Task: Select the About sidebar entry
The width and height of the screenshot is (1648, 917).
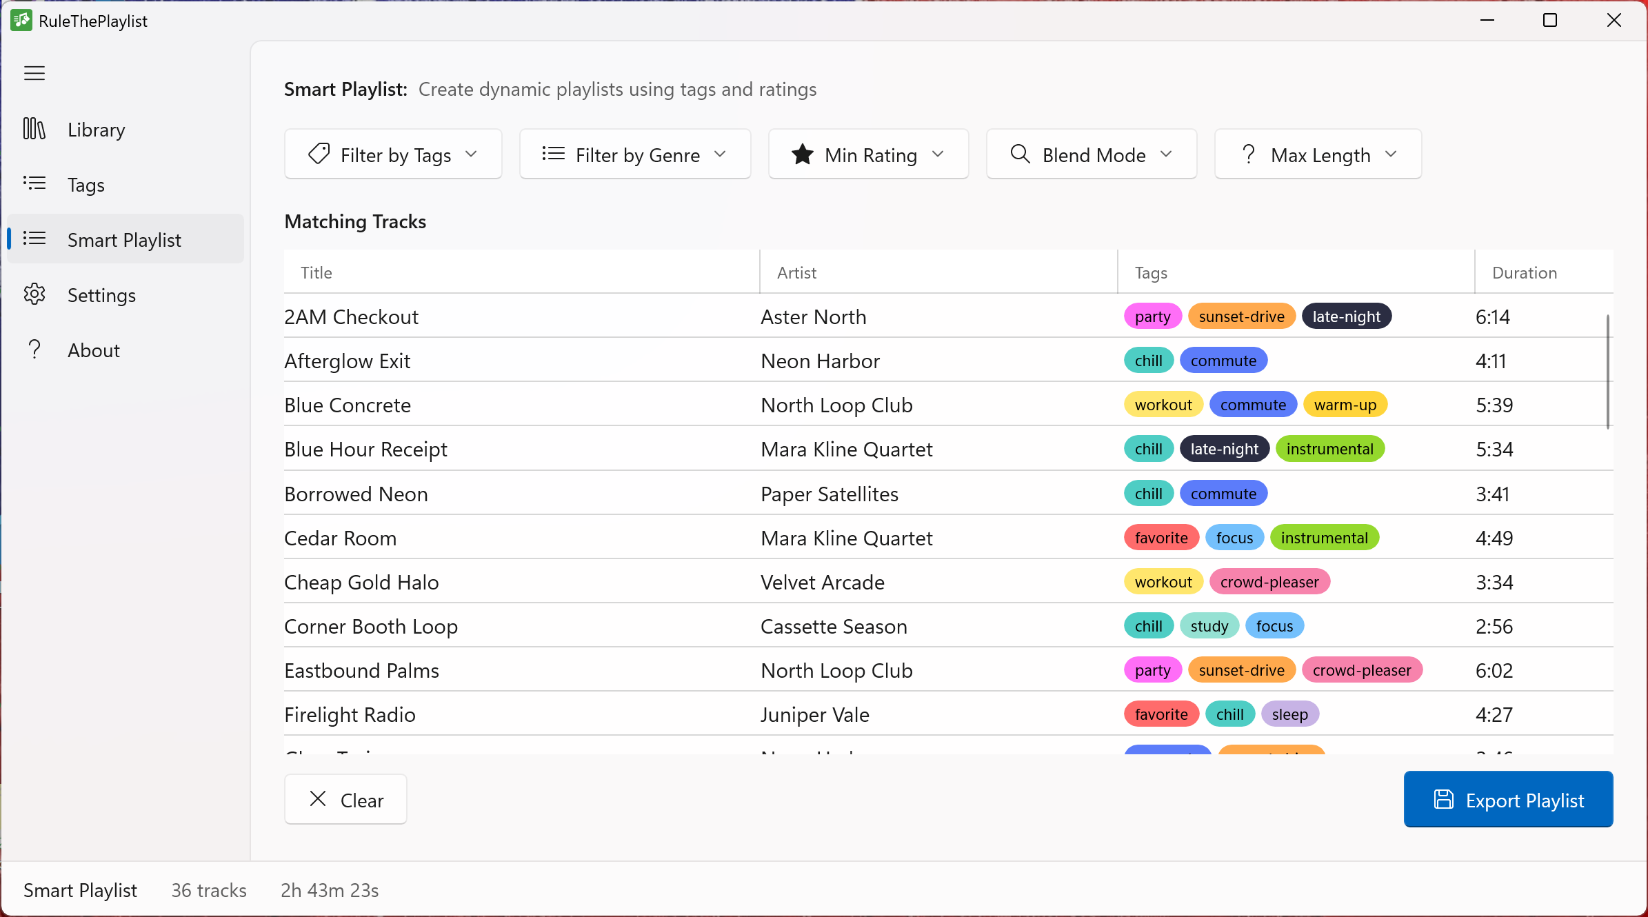Action: coord(94,350)
